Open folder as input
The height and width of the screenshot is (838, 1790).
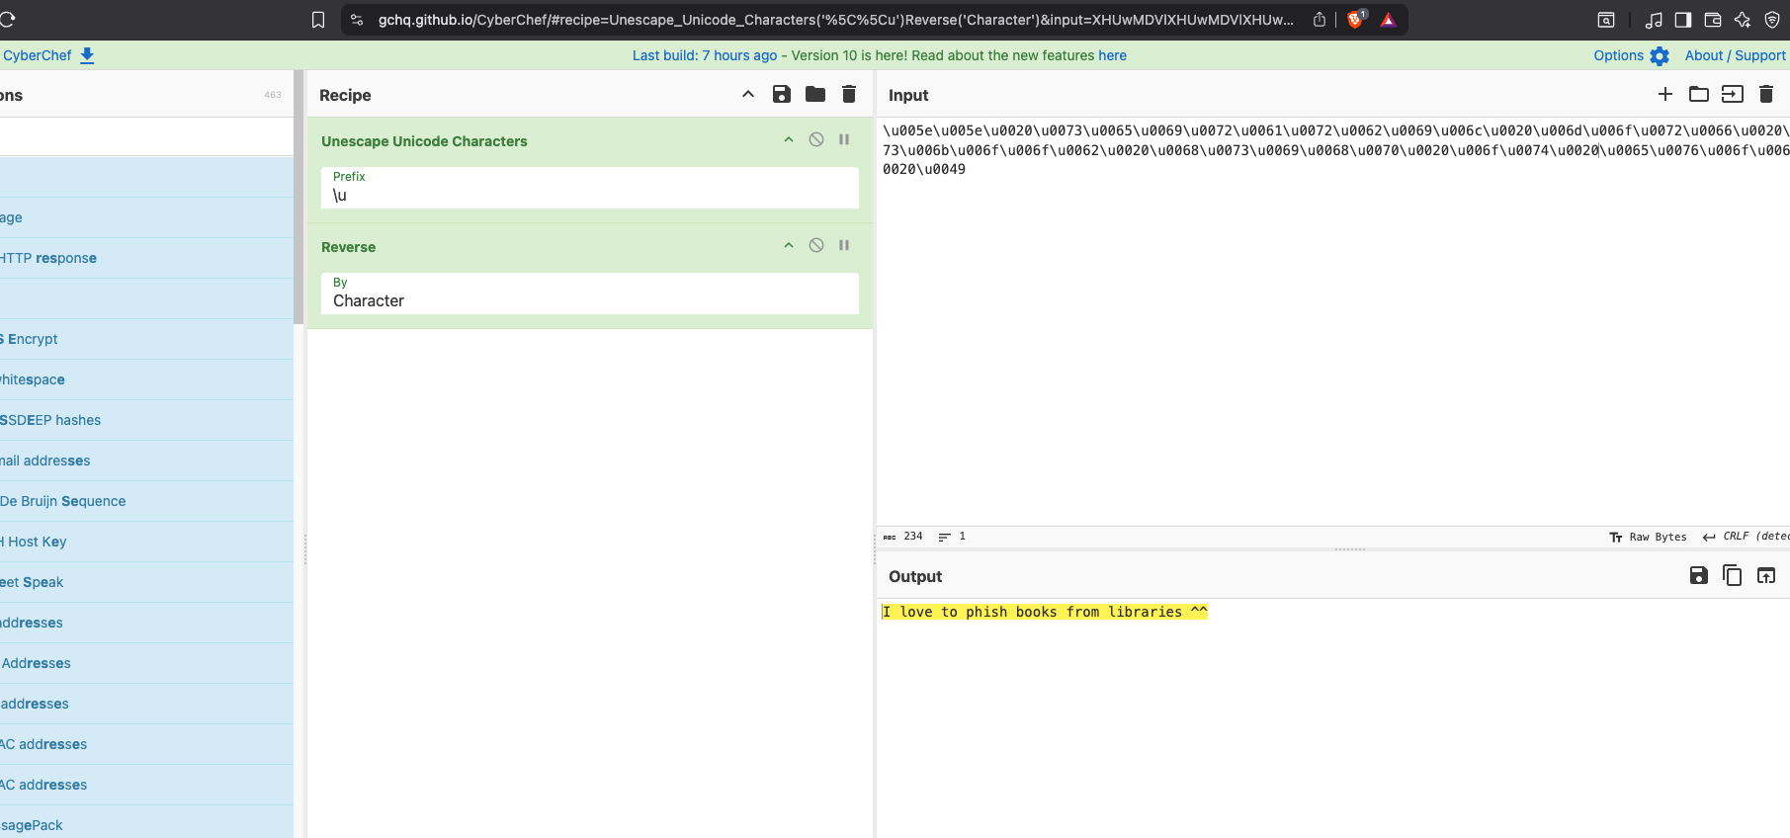coord(1699,94)
